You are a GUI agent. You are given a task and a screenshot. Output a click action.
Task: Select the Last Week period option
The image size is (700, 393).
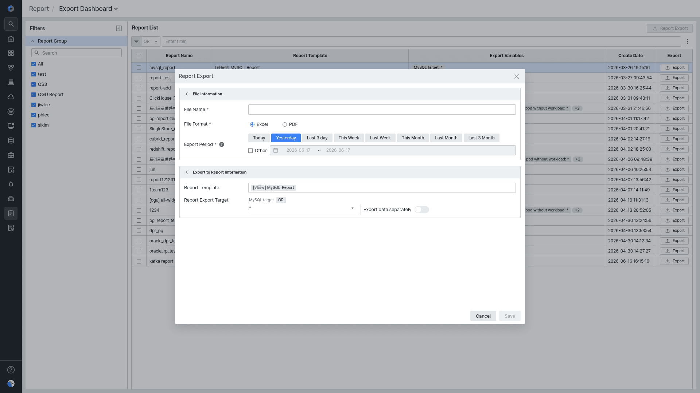[380, 138]
